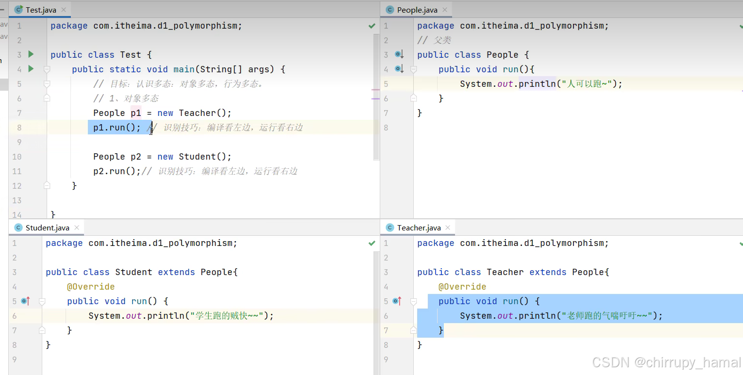
Task: Click fold end marker at People.java line 6
Action: tap(414, 98)
